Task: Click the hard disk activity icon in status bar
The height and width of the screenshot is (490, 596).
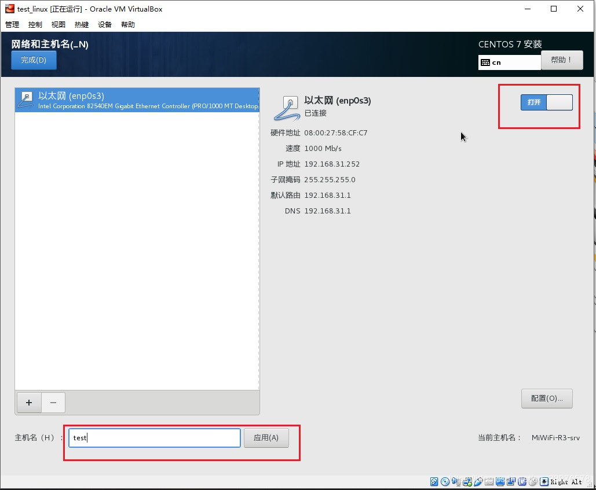Action: click(x=434, y=482)
